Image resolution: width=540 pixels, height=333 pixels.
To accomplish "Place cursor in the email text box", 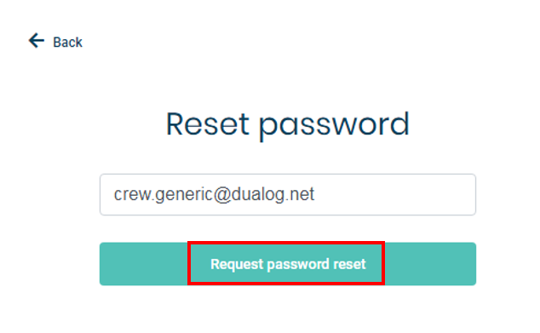I will tap(288, 194).
